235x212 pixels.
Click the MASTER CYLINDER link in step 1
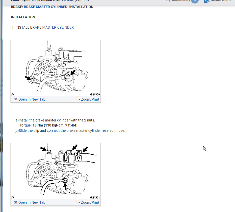[58, 27]
